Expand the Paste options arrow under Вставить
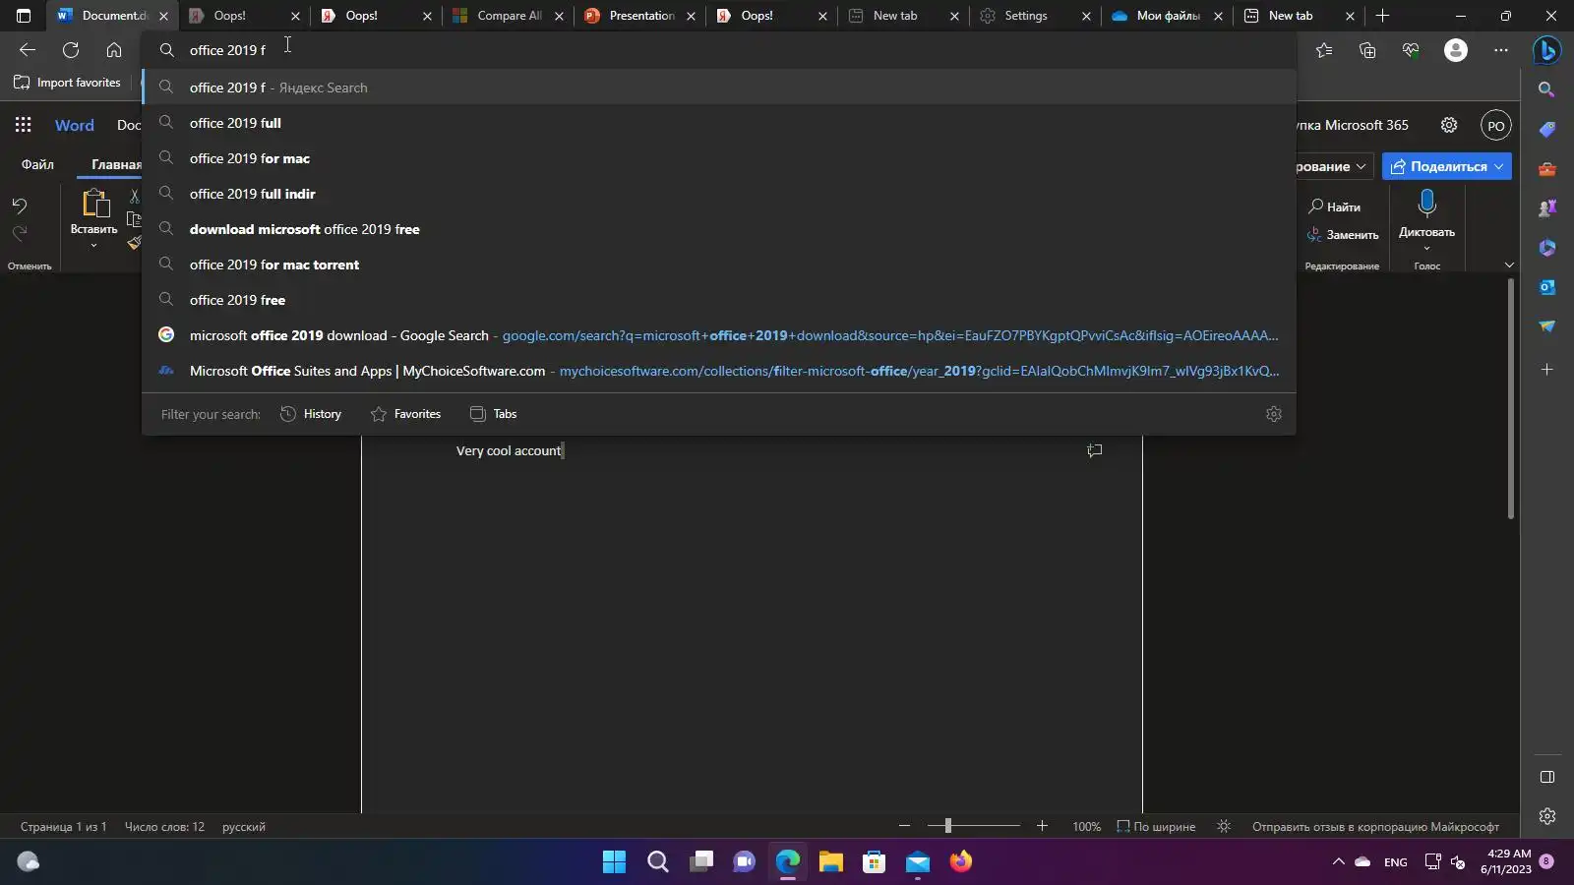This screenshot has width=1574, height=885. (93, 246)
